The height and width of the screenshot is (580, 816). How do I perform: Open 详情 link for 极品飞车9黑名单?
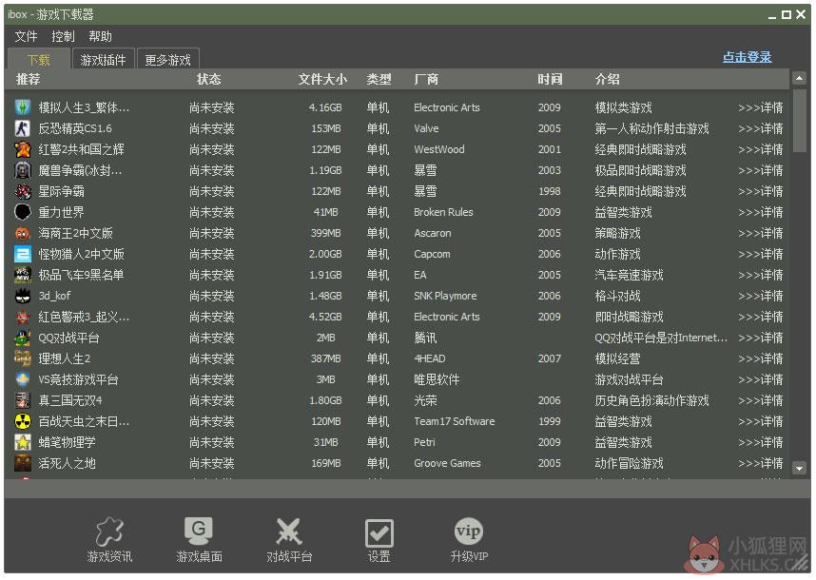(x=760, y=275)
